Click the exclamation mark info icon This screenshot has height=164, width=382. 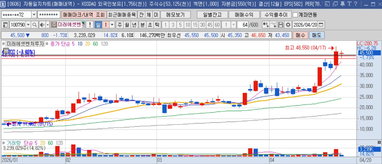[90, 25]
